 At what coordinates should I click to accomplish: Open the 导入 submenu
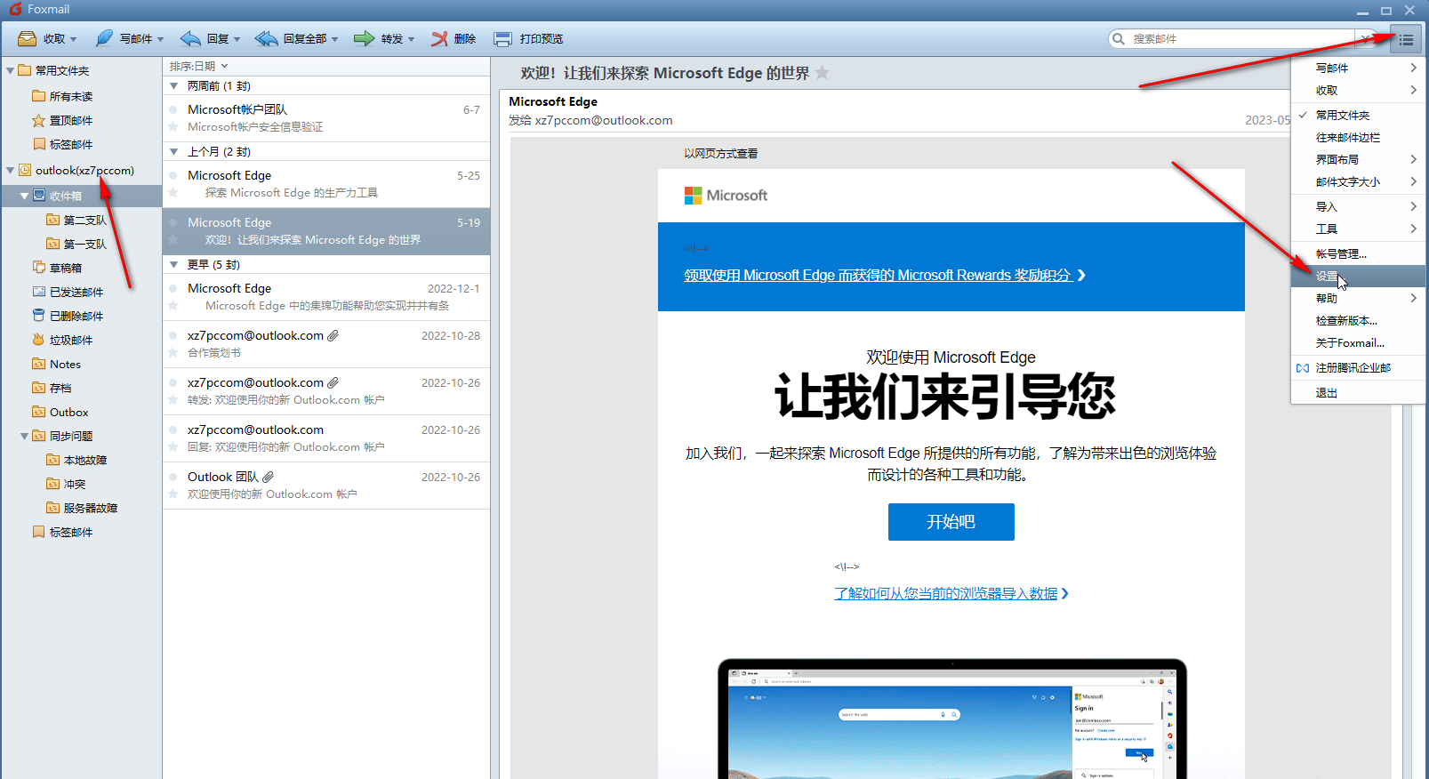[x=1358, y=206]
